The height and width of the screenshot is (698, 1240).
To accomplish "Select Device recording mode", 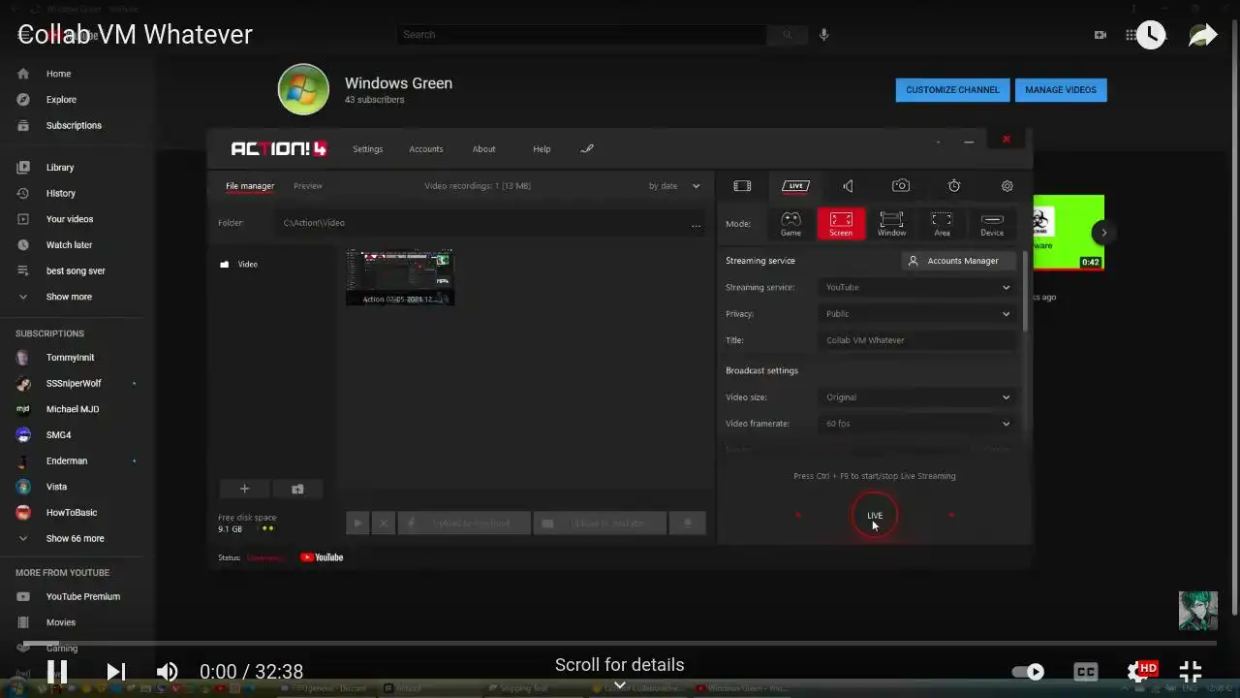I will point(992,224).
